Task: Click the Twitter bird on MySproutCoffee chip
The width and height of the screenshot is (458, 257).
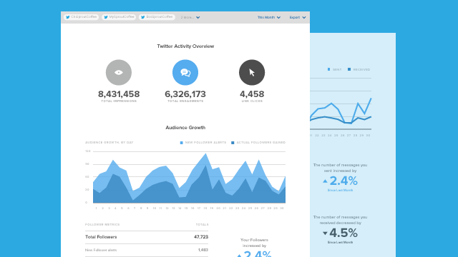Action: pos(106,17)
